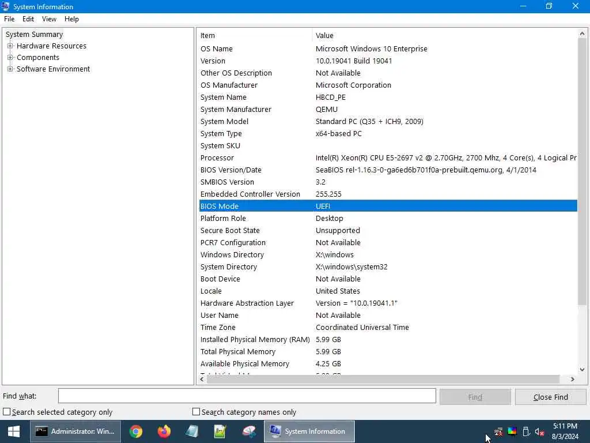Image resolution: width=590 pixels, height=443 pixels.
Task: Click the muted speaker volume icon
Action: pos(539,431)
